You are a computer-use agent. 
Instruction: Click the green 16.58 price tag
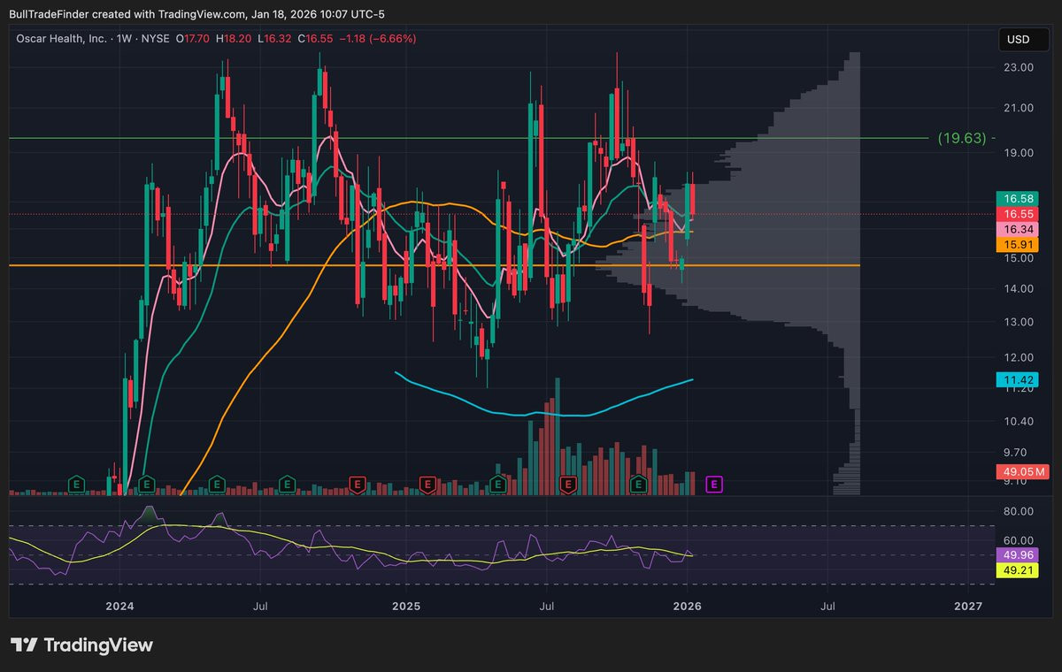tap(1015, 200)
